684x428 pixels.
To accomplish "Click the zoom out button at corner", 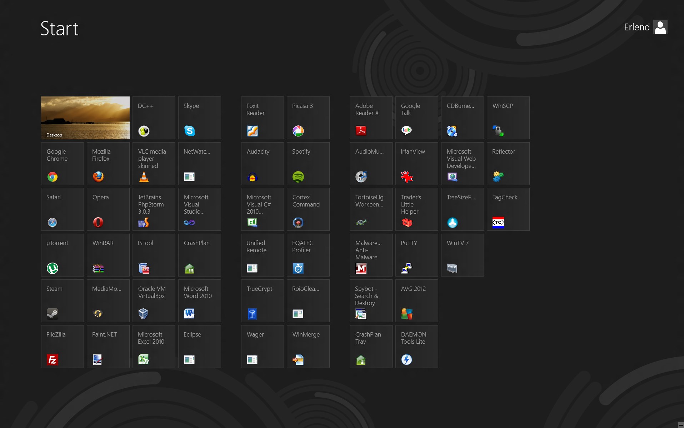I will [680, 425].
